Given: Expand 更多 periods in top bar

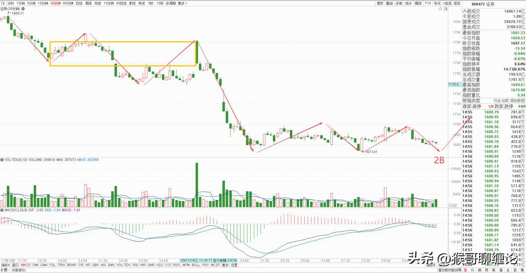Looking at the screenshot, I should [182, 3].
